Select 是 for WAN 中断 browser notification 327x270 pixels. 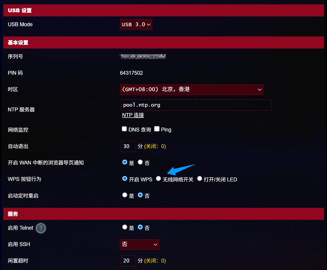click(125, 162)
